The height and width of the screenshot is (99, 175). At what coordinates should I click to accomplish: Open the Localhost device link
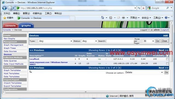[34, 59]
